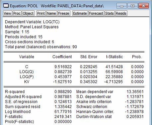Show the Resids view
This screenshot has height=125, width=152.
[x=121, y=13]
